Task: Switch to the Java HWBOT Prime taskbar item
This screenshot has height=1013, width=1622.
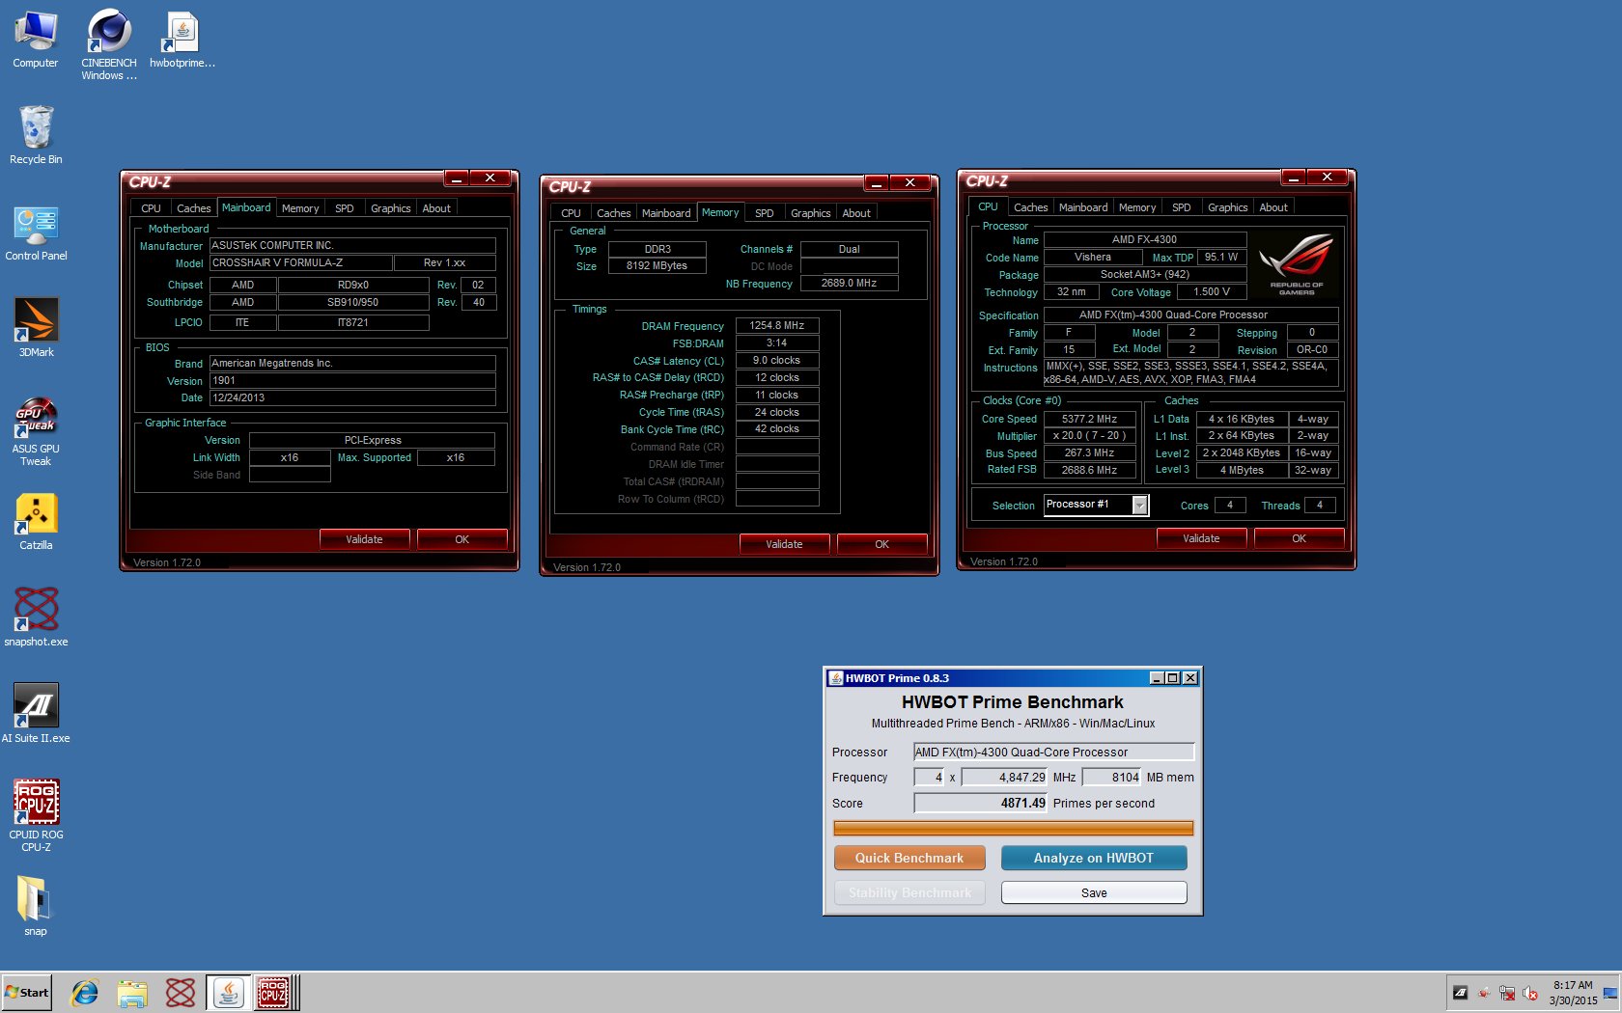Action: tap(228, 992)
